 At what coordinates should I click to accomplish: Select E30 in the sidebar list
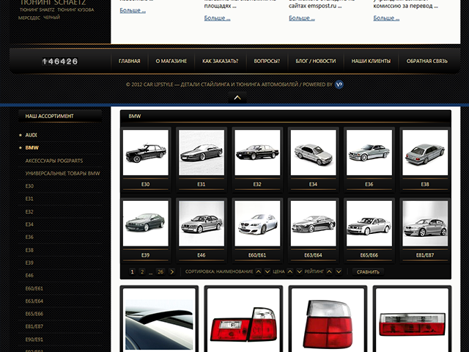pyautogui.click(x=29, y=186)
